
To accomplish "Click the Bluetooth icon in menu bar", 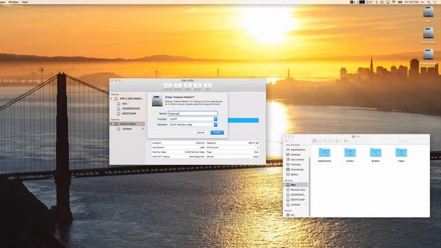I will click(x=377, y=2).
